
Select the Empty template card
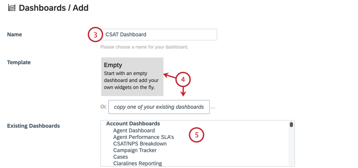click(132, 77)
